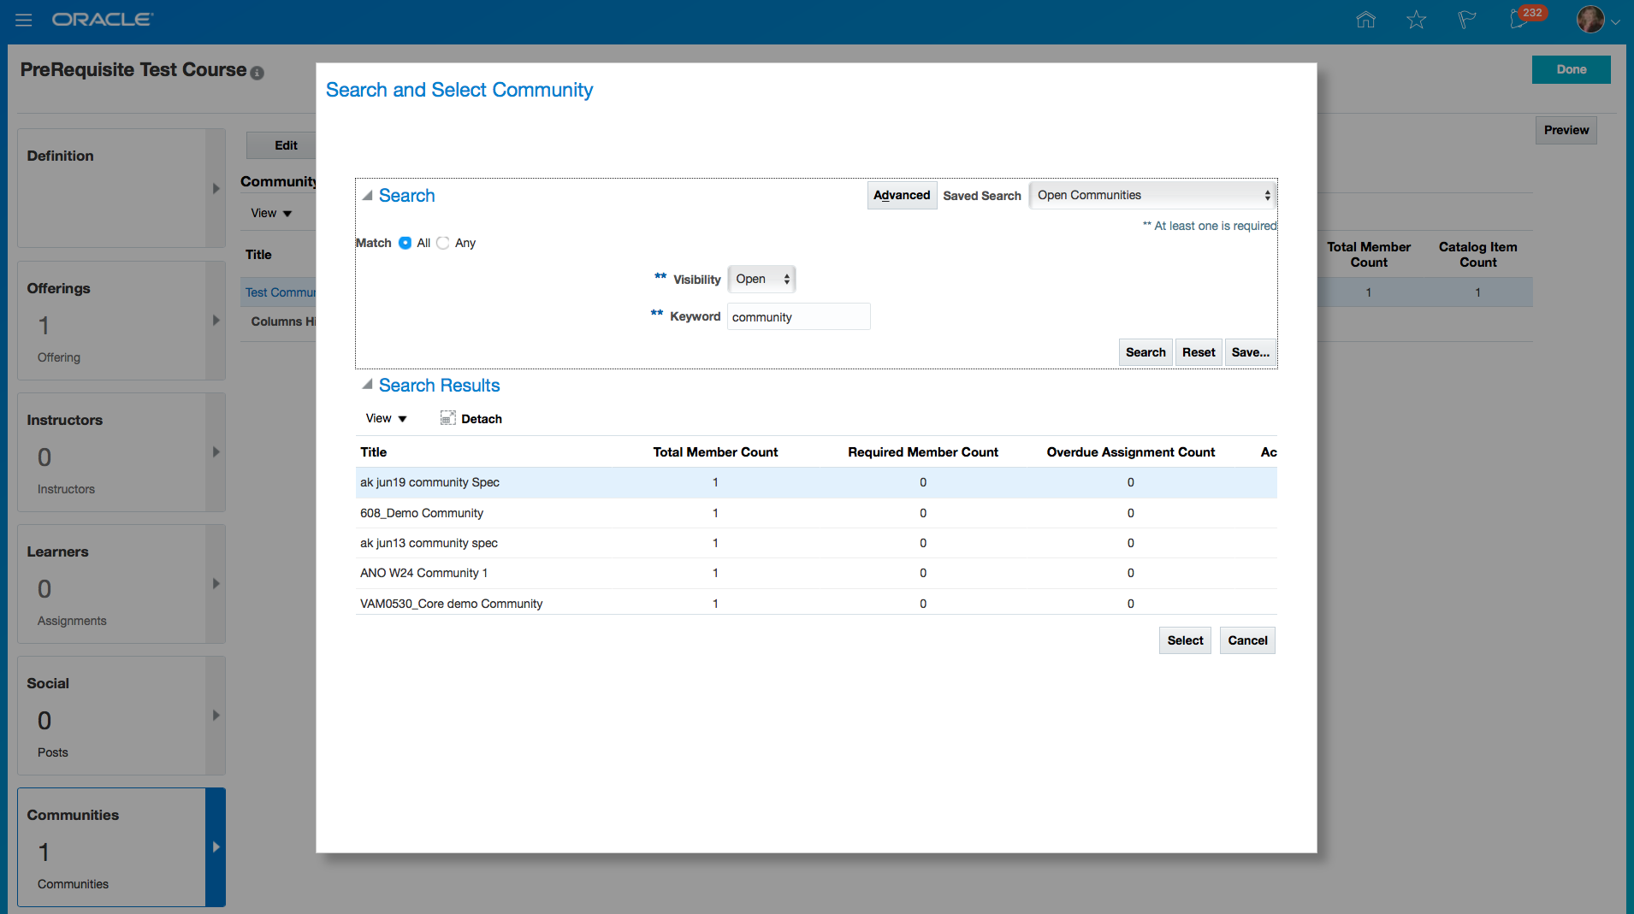Click the Search button
The width and height of the screenshot is (1634, 914).
pos(1145,351)
